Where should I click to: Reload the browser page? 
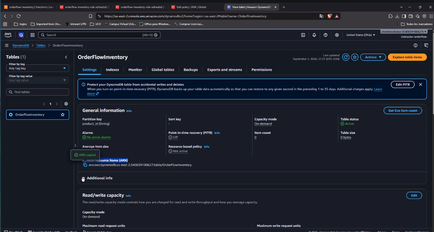click(19, 16)
